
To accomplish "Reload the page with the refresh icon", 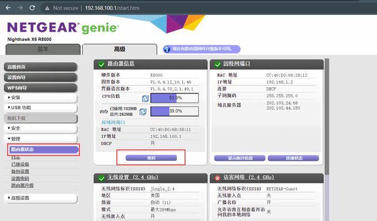I will click(32, 8).
